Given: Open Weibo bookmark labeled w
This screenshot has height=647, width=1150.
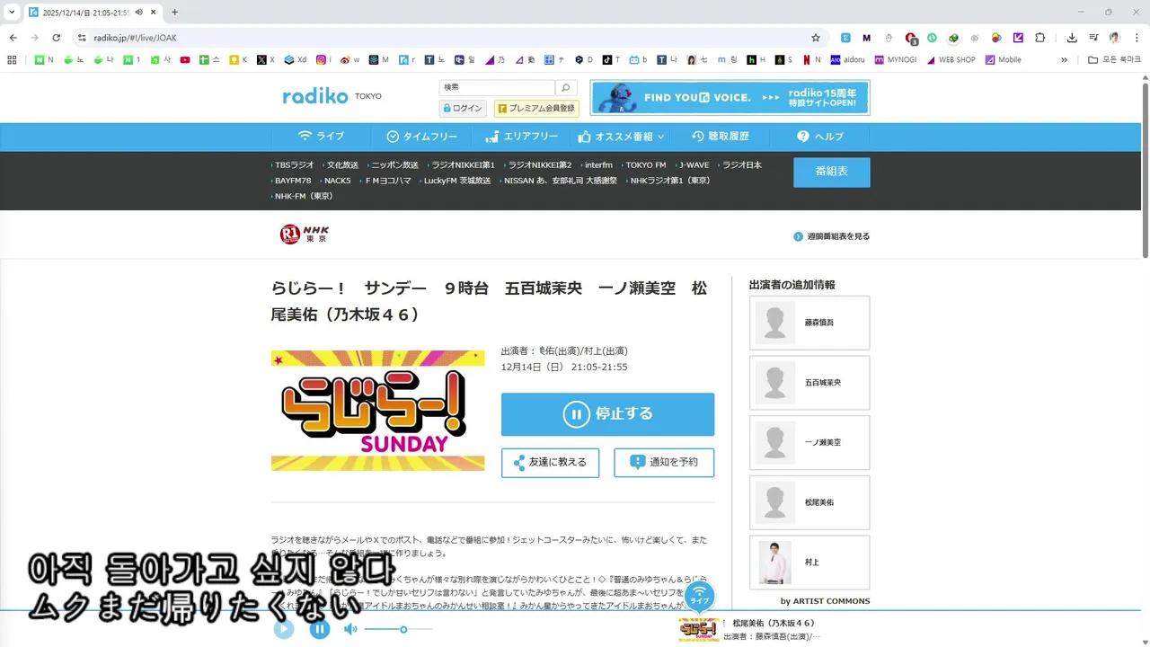Looking at the screenshot, I should (x=349, y=60).
